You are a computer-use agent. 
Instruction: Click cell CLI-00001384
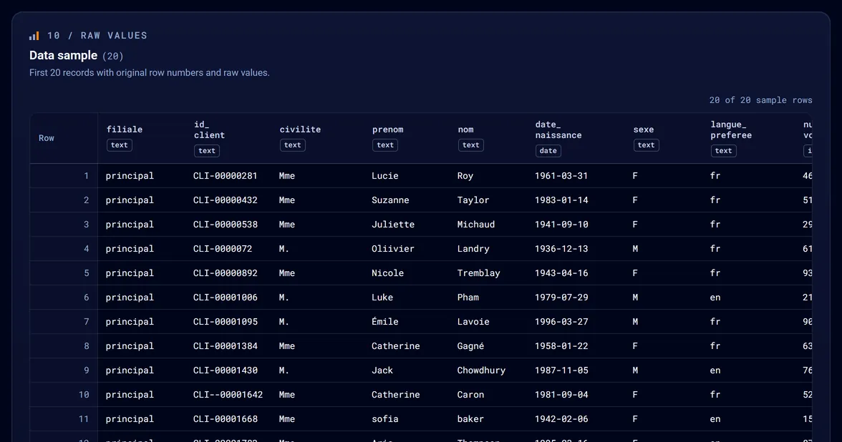click(x=225, y=346)
